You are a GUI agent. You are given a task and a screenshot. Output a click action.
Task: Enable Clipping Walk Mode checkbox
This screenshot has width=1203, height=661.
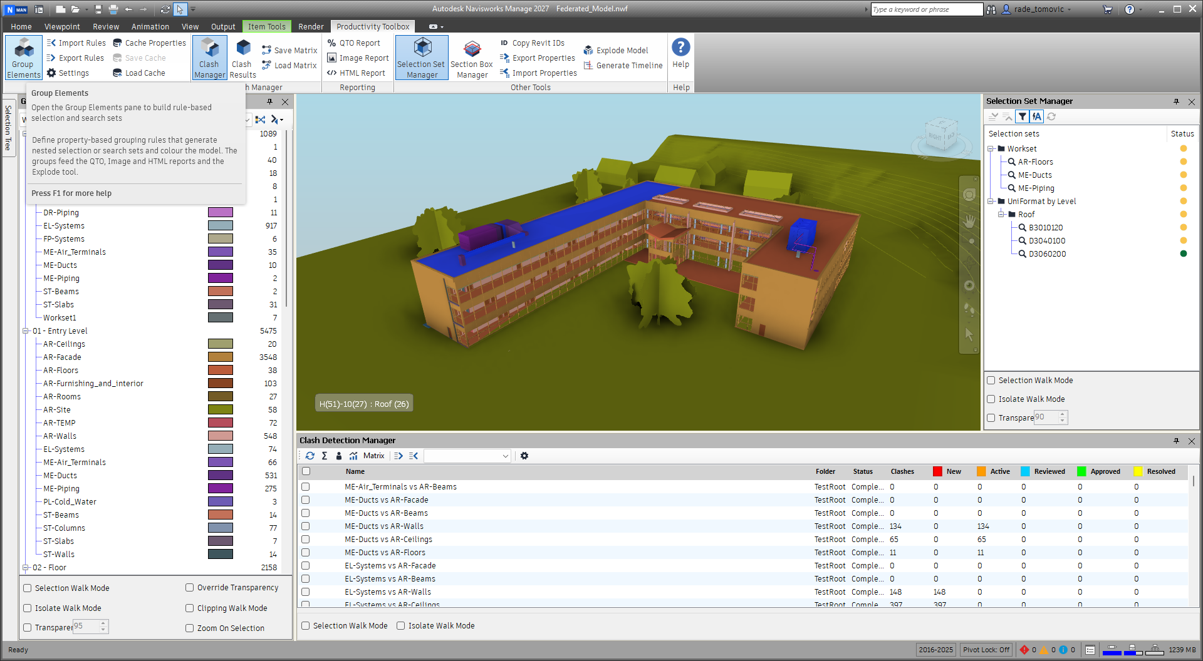pos(189,608)
